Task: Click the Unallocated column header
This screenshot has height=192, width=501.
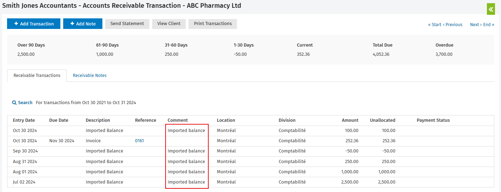Action: 383,120
